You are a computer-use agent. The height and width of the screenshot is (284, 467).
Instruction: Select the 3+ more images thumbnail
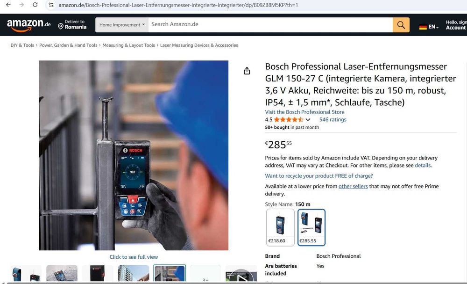[x=205, y=274]
